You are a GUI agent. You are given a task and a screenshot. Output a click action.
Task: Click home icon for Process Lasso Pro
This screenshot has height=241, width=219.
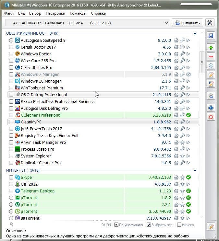click(x=176, y=149)
